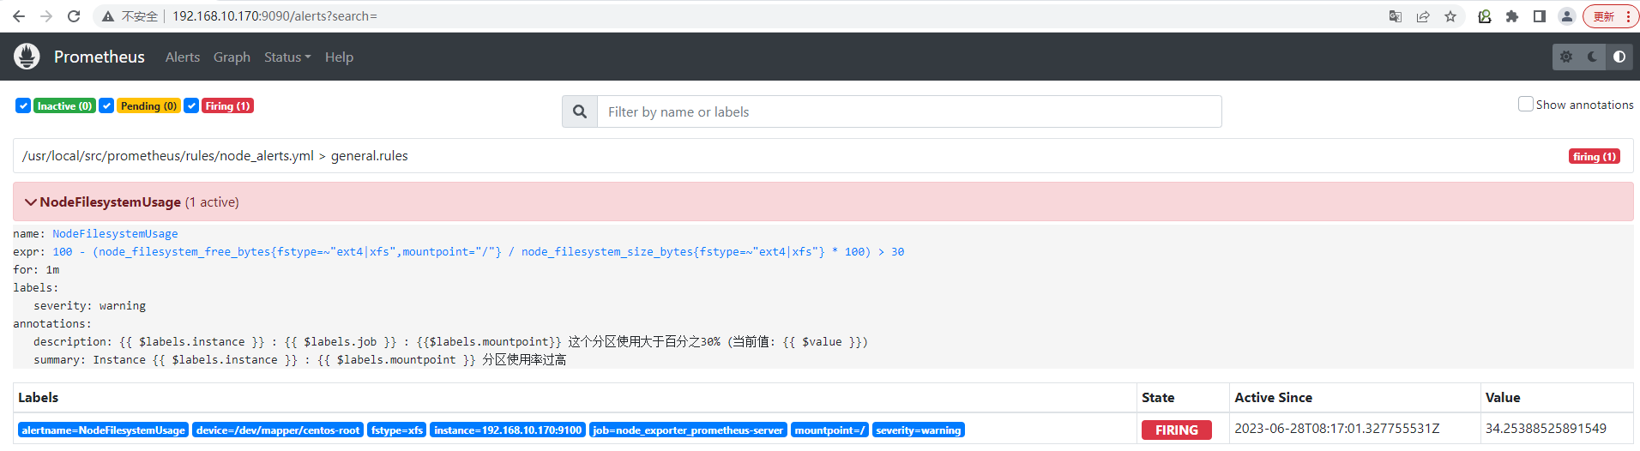
Task: Click the translate page icon
Action: 1396,16
